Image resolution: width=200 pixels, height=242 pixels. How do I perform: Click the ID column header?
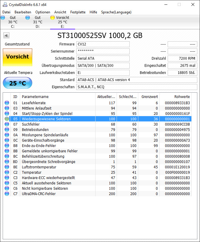(x=15, y=97)
